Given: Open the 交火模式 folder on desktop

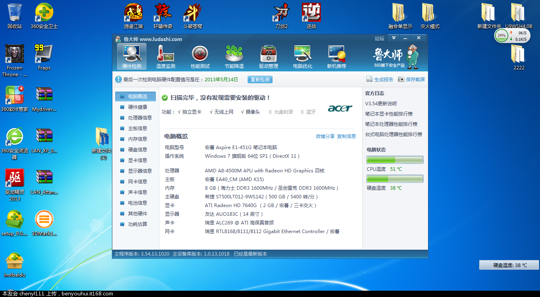Looking at the screenshot, I should click(x=430, y=16).
